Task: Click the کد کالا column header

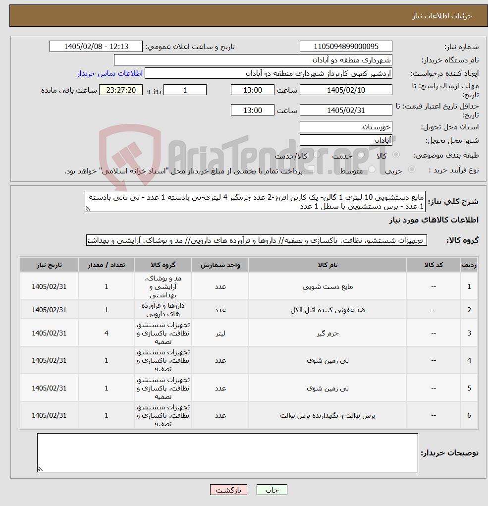Action: point(434,265)
